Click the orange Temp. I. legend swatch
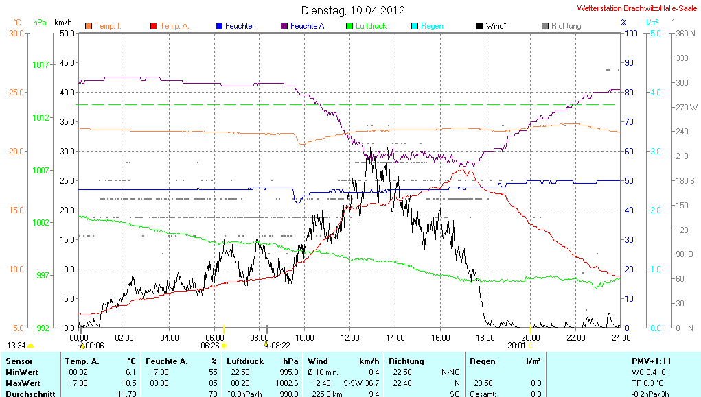Screen dimensions: 701x397 [89, 26]
